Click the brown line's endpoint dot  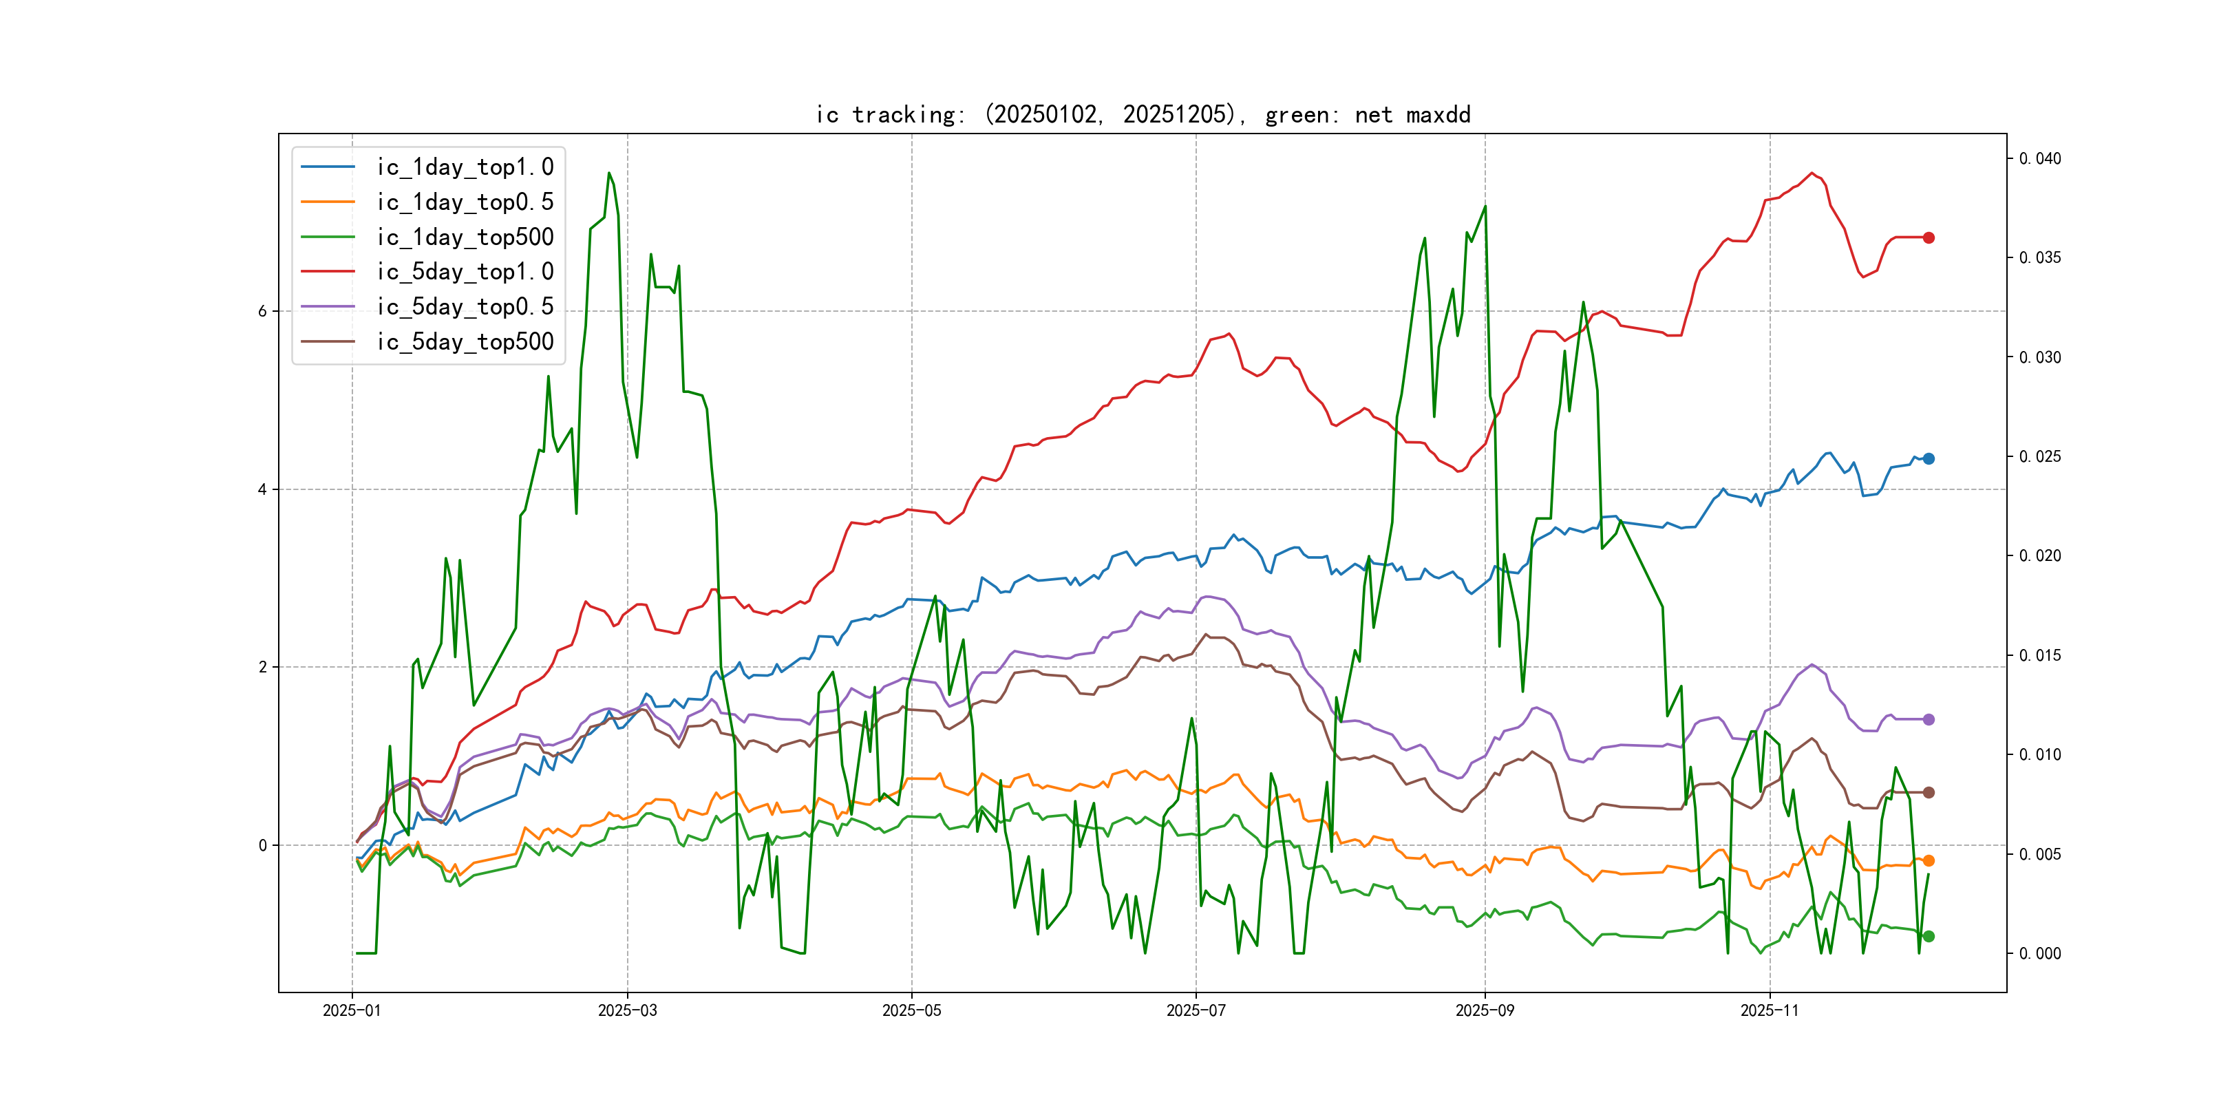(x=1928, y=792)
